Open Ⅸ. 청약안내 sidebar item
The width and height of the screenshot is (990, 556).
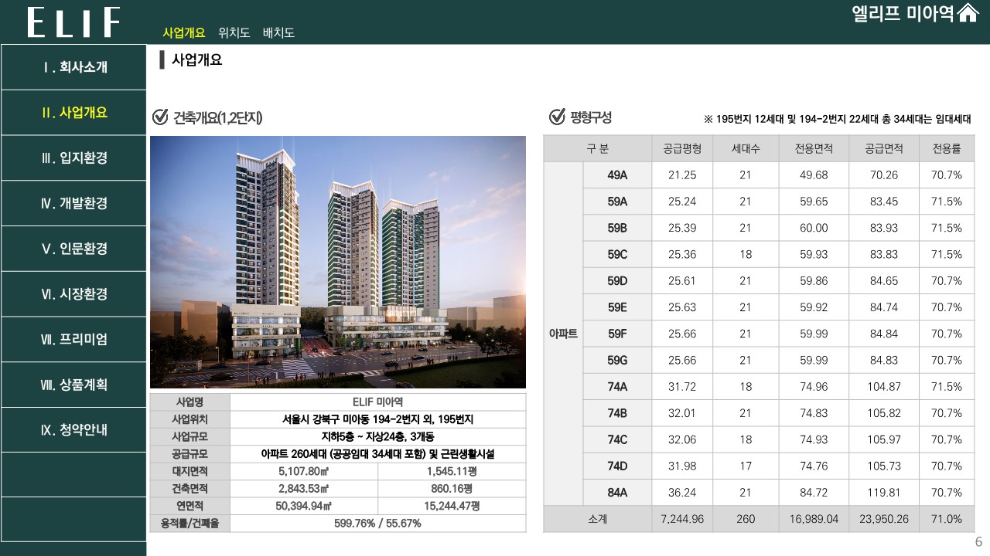pyautogui.click(x=74, y=430)
